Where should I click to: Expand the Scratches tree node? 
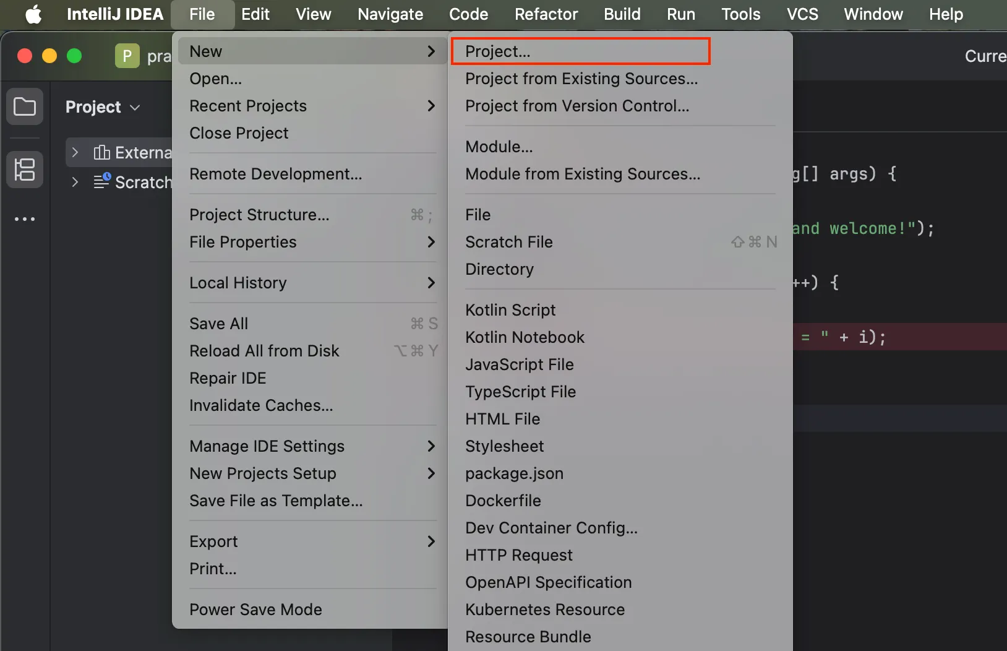[75, 182]
